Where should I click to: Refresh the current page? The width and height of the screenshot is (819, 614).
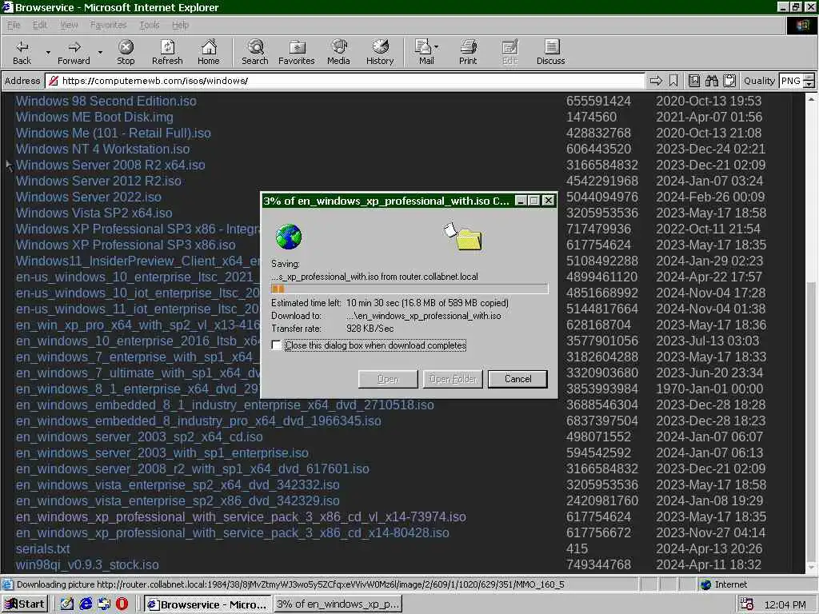pyautogui.click(x=167, y=52)
